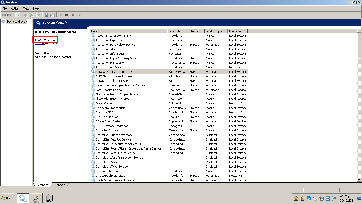Screen dimensions: 362x204
Task: Click the Stop Service square icon in toolbar
Action: [67, 15]
